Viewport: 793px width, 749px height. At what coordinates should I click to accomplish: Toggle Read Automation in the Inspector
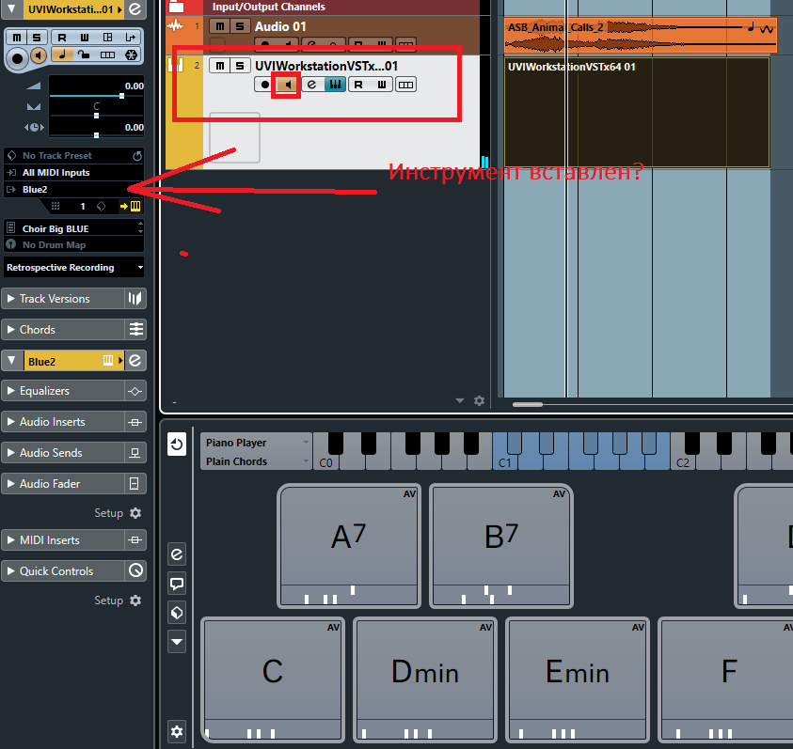point(62,38)
